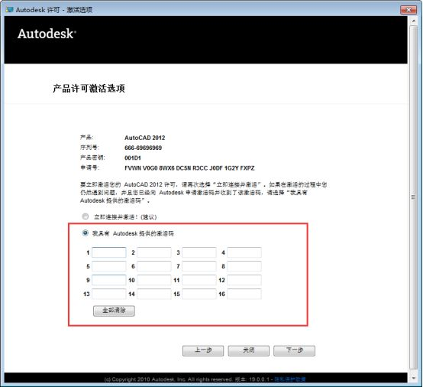Click activation code field 9
The image size is (423, 387).
(x=109, y=280)
